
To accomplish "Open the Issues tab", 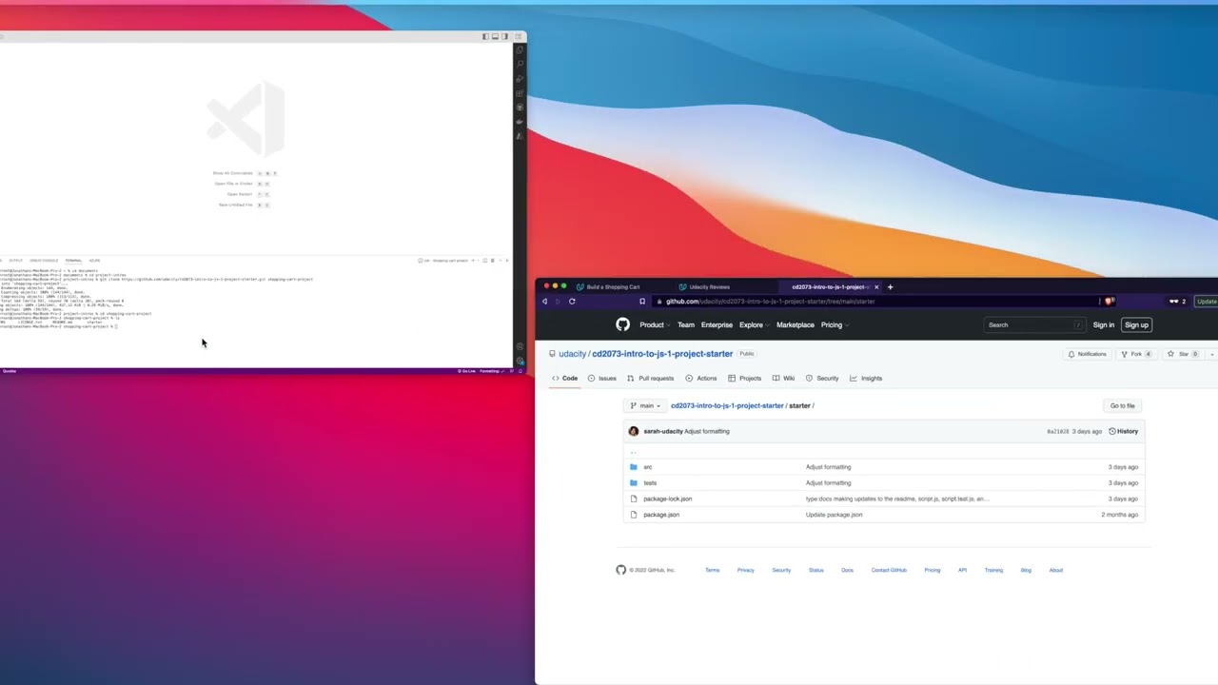I will tap(601, 378).
